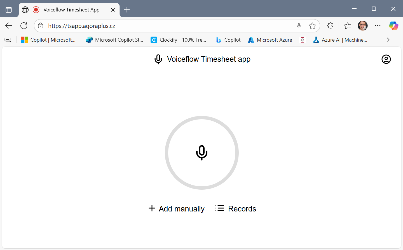Open Microsoft Azure bookmark
This screenshot has width=403, height=250.
tap(270, 40)
